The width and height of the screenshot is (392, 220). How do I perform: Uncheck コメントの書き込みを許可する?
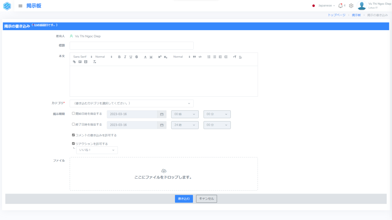pyautogui.click(x=73, y=135)
